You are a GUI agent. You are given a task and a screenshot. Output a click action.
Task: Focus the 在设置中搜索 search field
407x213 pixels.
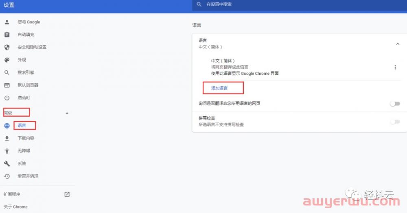(300, 4)
